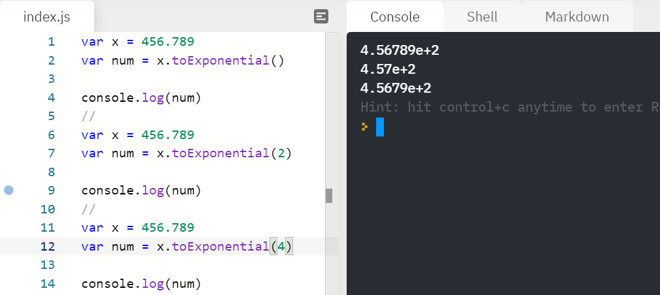Click the toExponential(2) call on line 7

tap(232, 153)
